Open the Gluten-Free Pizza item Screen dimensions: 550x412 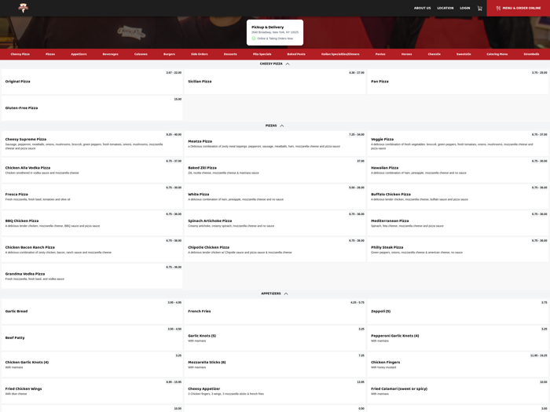click(92, 108)
